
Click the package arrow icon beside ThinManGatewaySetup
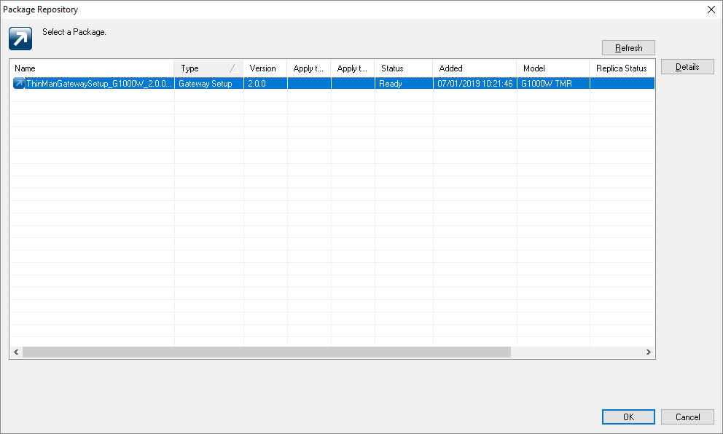click(18, 84)
